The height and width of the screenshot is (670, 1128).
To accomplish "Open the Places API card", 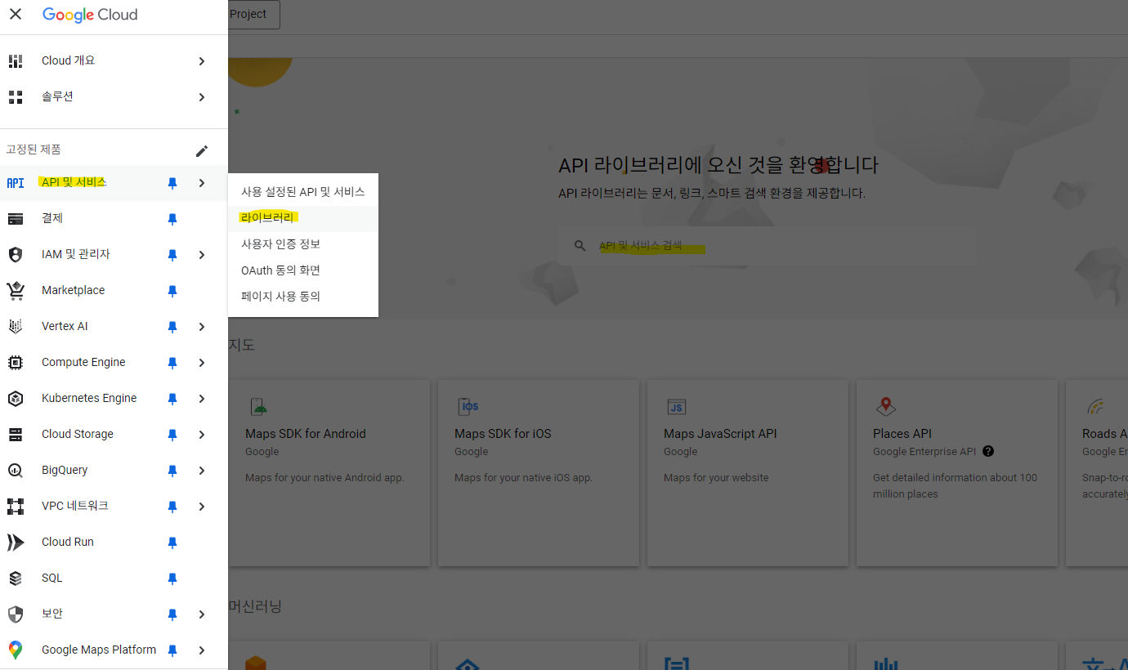I will tap(957, 473).
